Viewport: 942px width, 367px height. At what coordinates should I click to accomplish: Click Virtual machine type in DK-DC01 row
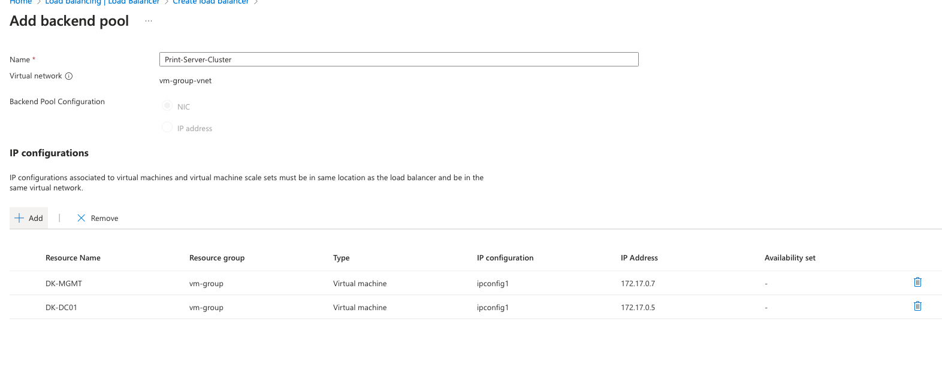click(360, 308)
